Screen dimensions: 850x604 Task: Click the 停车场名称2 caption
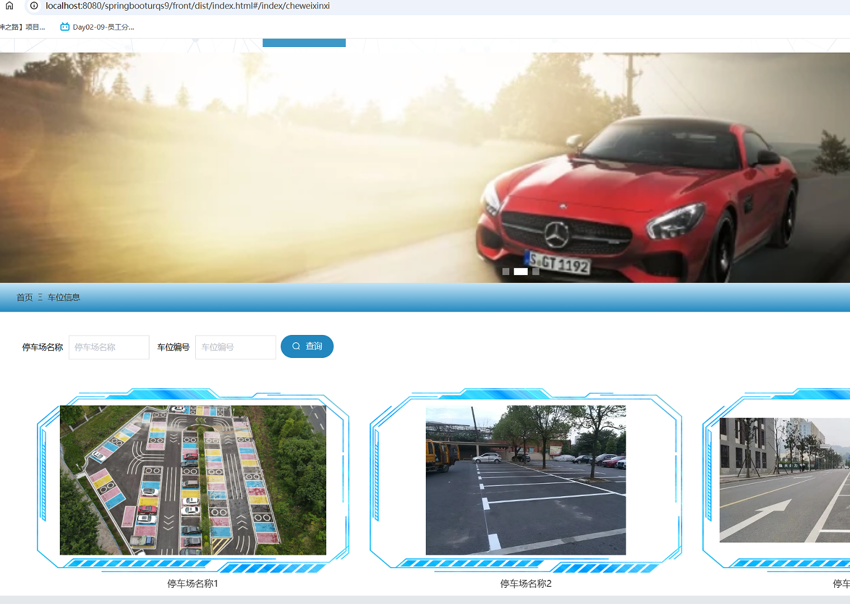click(526, 584)
